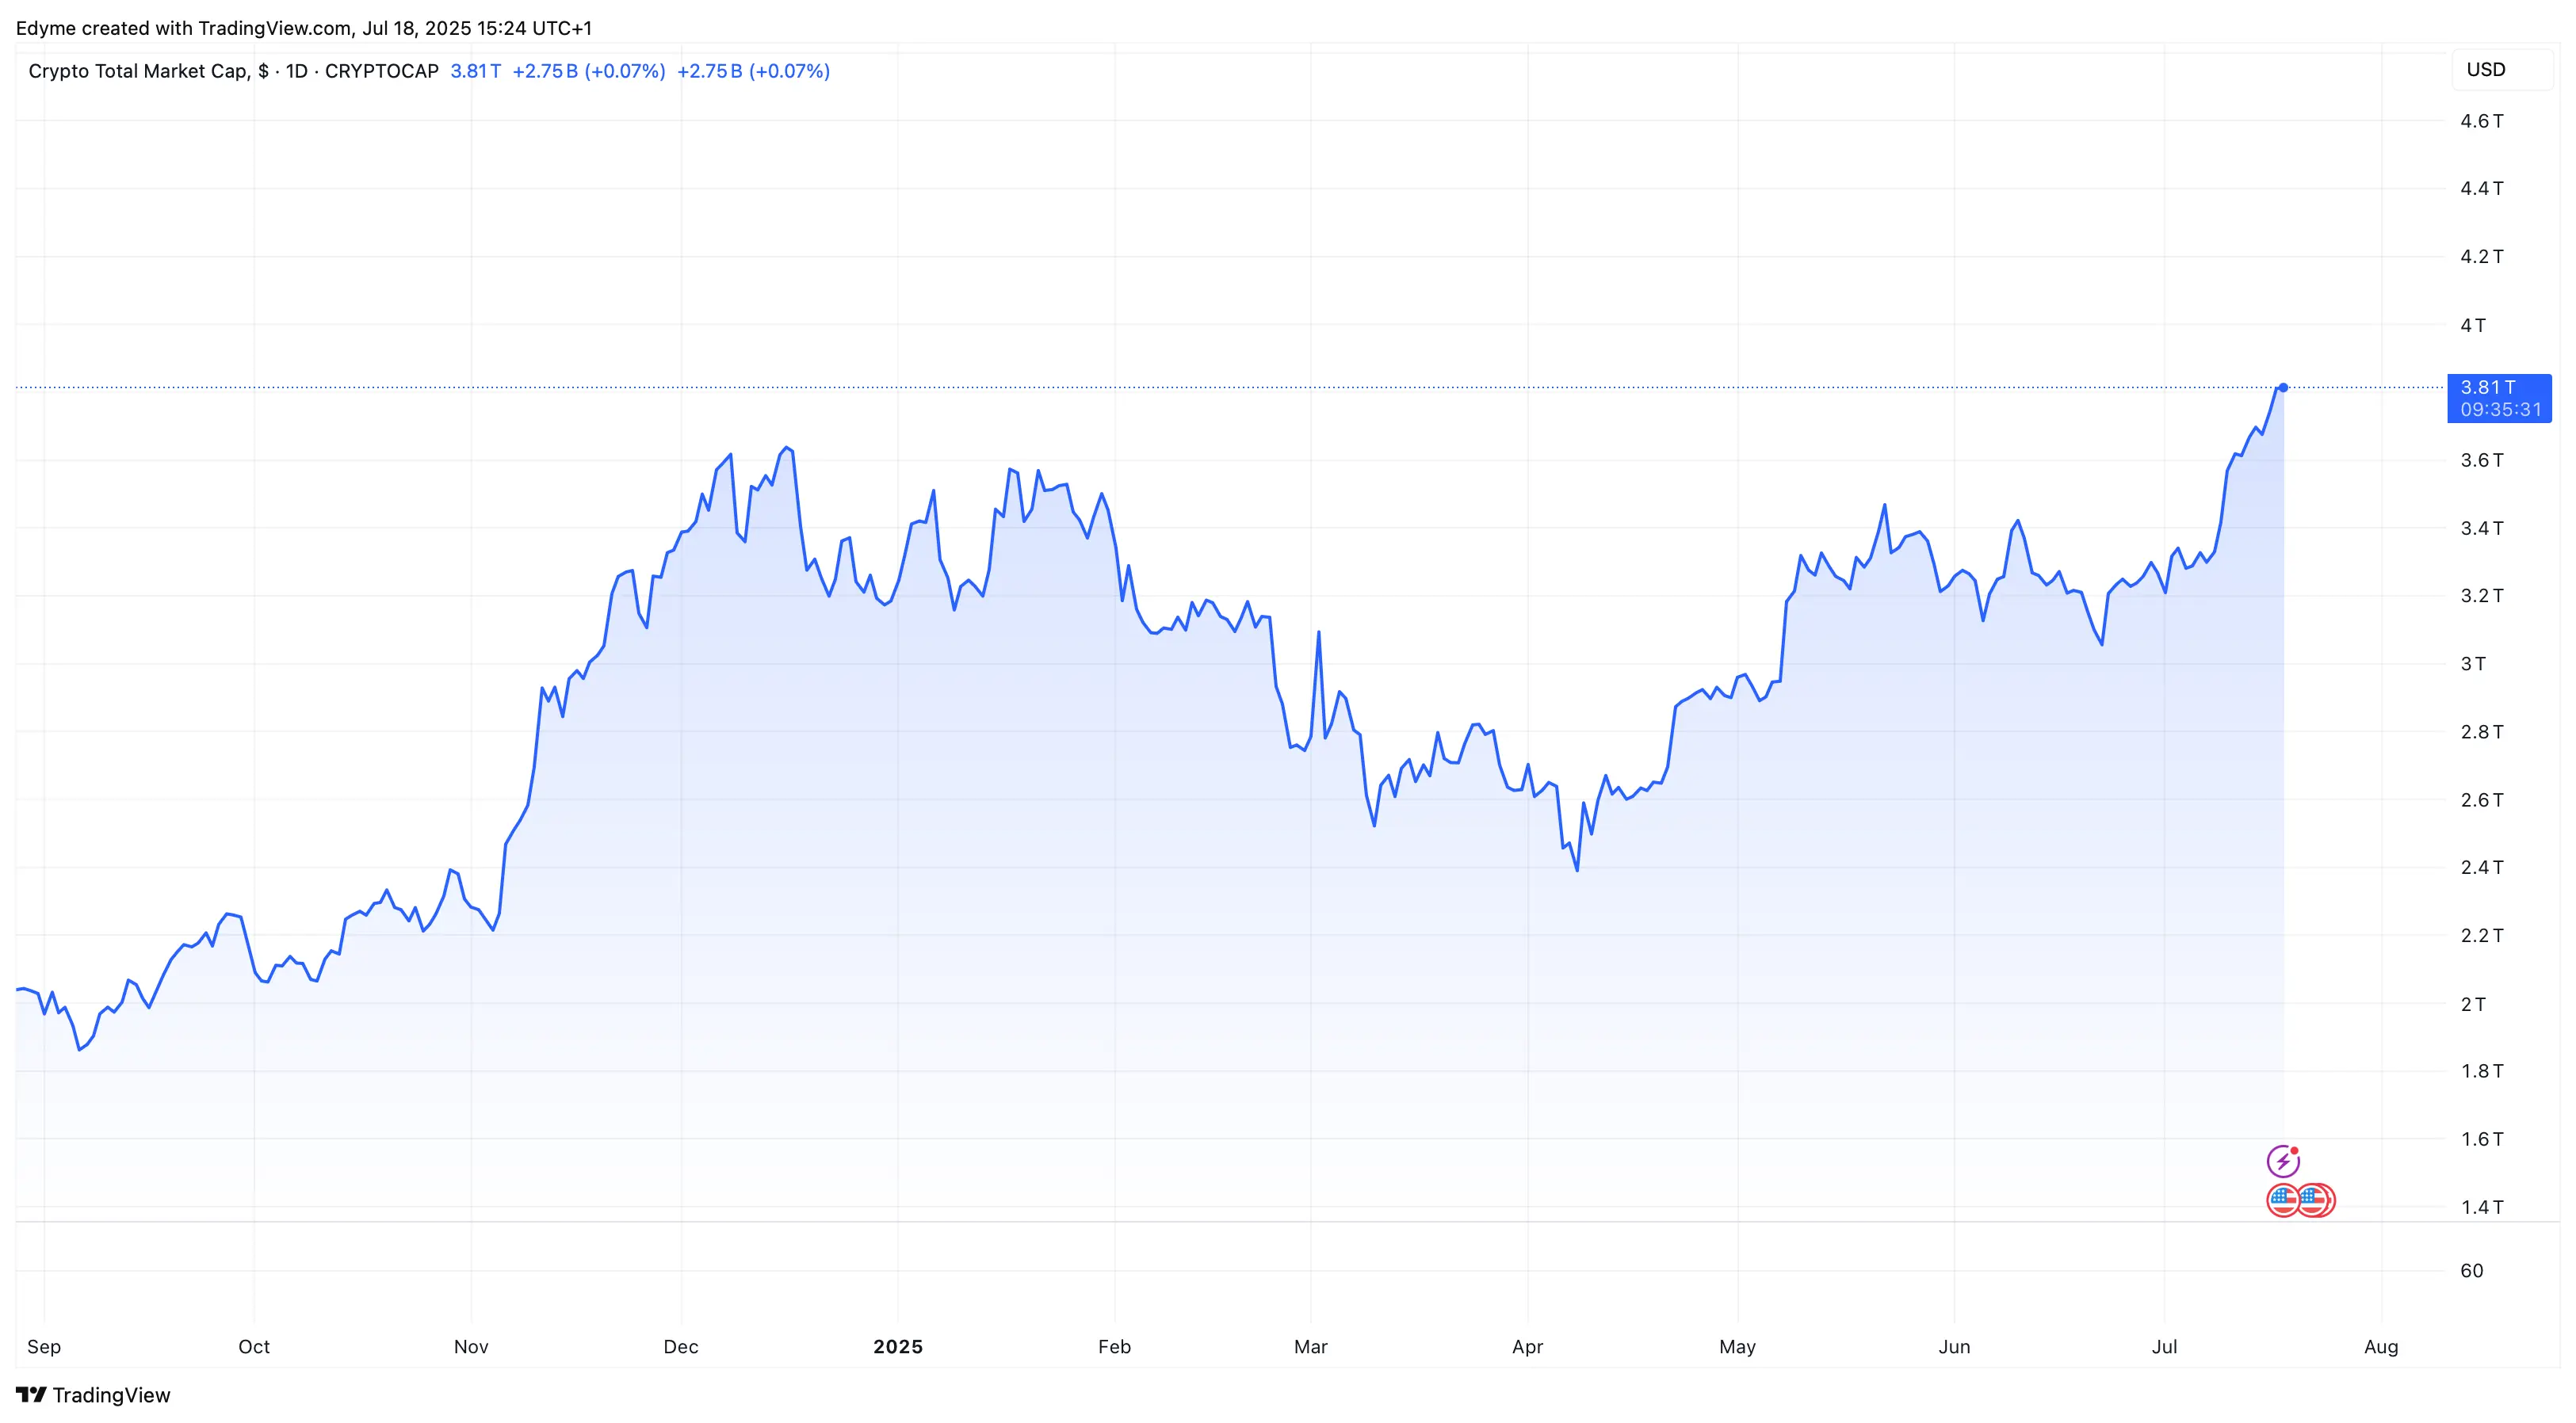Click the bold 2025 label on the time axis
The image size is (2576, 1423).
click(898, 1347)
